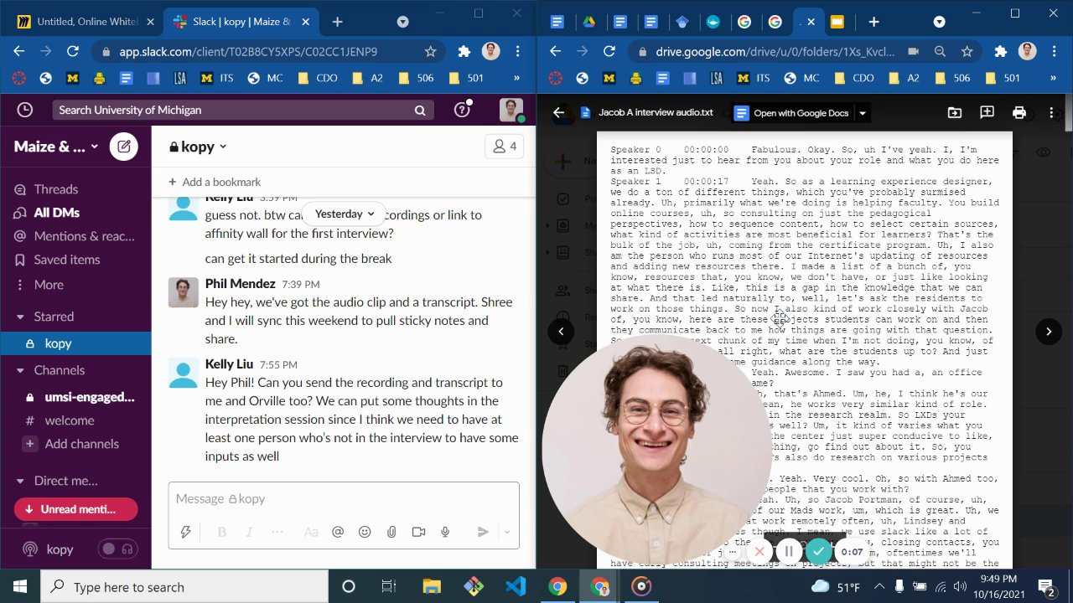Open more actions in Drive preview
Viewport: 1073px width, 603px height.
pyautogui.click(x=1051, y=113)
